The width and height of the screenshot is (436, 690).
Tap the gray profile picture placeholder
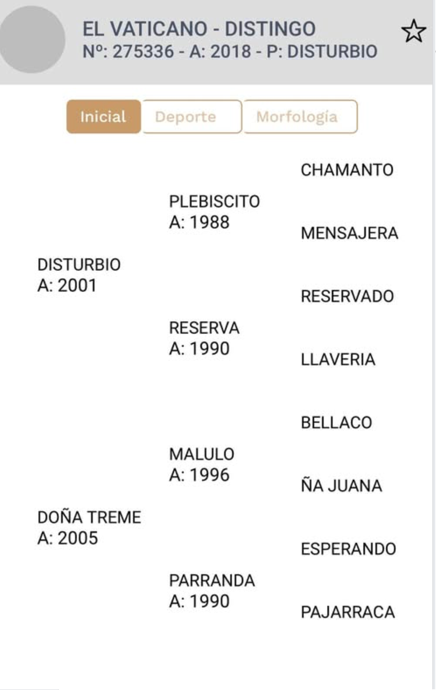click(x=32, y=40)
